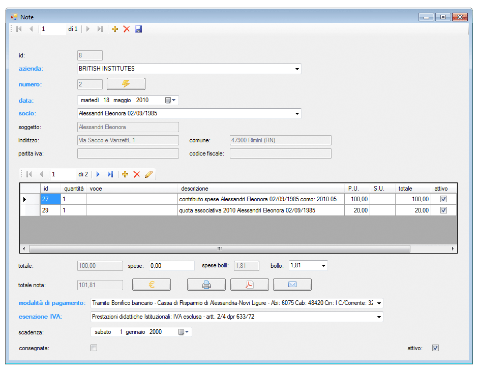This screenshot has height=372, width=478.
Task: Generate numero with lightning bolt button
Action: click(x=126, y=84)
